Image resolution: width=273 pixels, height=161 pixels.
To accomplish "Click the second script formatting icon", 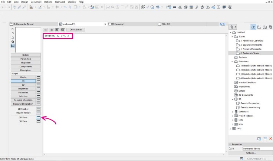I will point(51,30).
